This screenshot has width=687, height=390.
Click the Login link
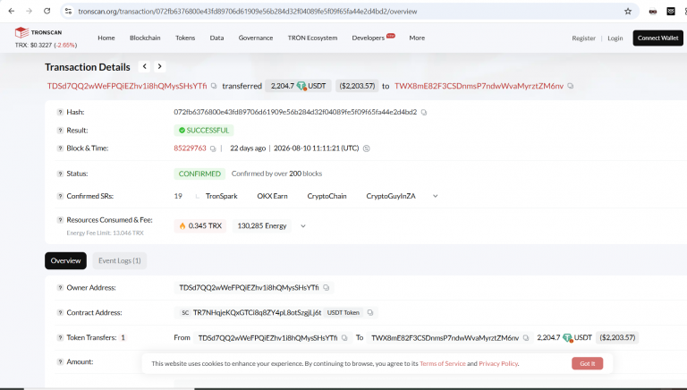click(x=615, y=38)
